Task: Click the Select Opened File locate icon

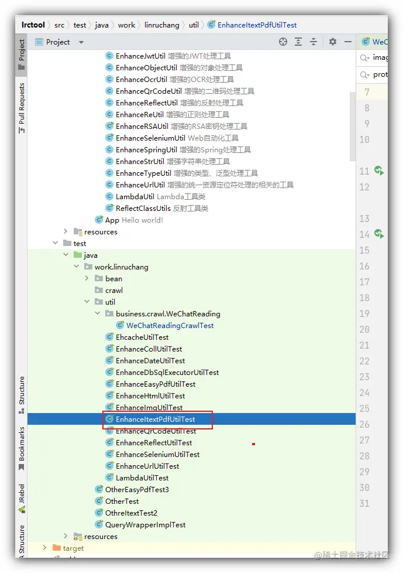Action: [x=283, y=42]
